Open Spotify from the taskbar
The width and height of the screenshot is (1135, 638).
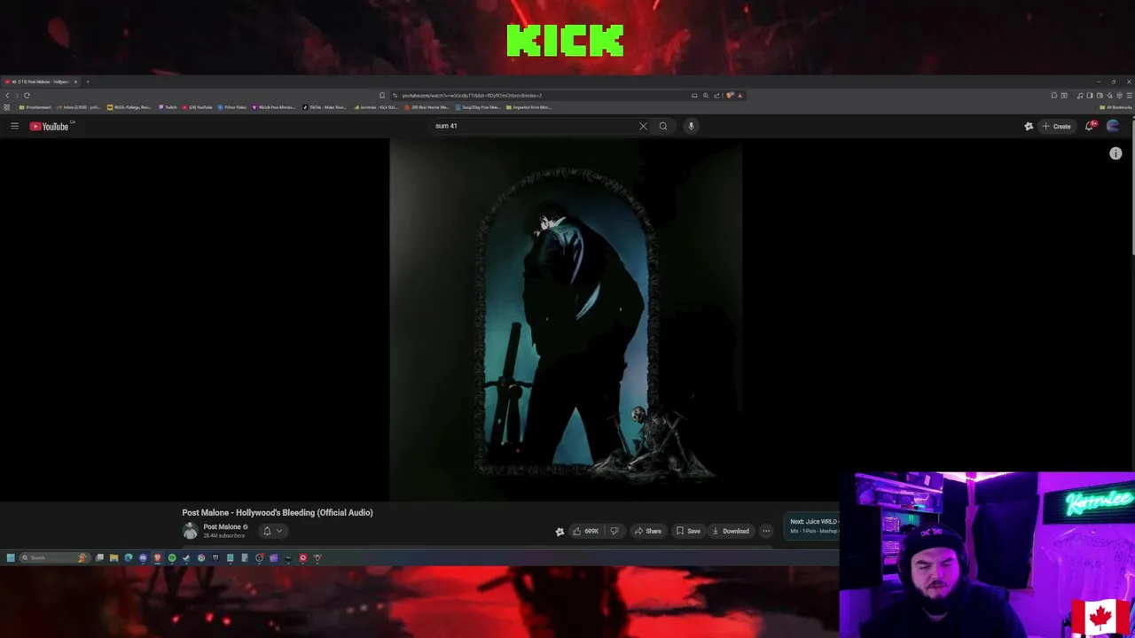[x=172, y=557]
